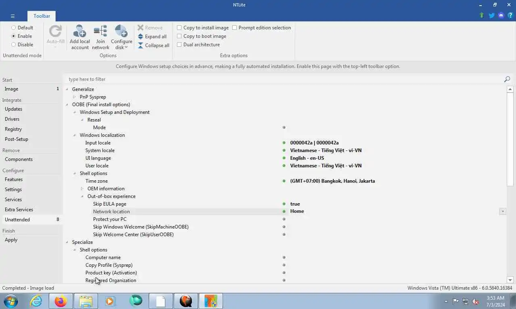Screen dimensions: 516x309
Task: Select the Computer name setting row
Action: tap(285, 257)
